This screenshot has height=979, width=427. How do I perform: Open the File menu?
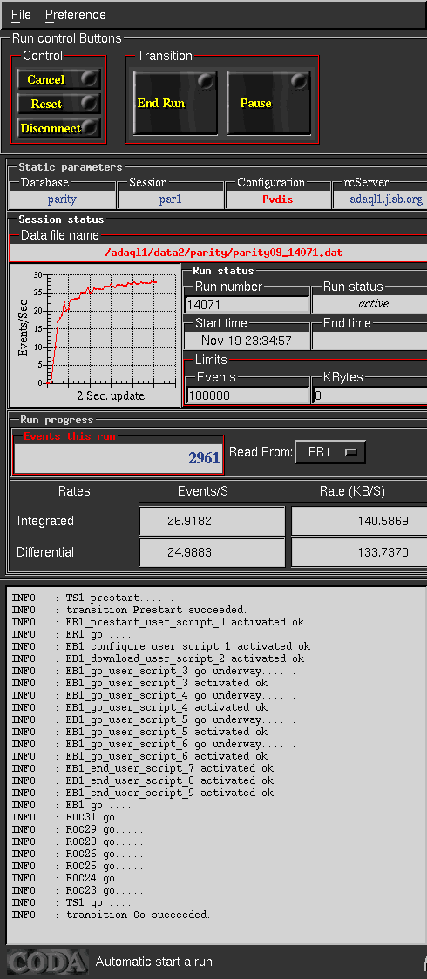pos(21,14)
